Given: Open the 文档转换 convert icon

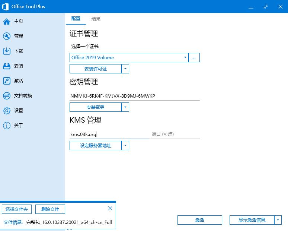Looking at the screenshot, I should (x=7, y=96).
